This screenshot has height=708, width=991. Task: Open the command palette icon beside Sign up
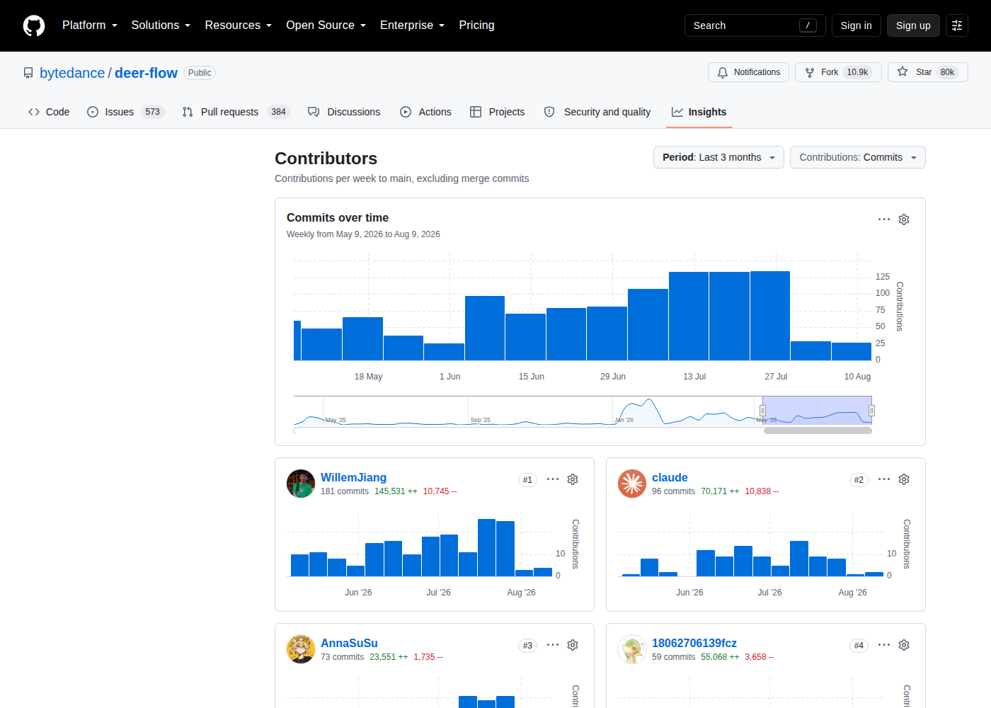[x=957, y=25]
